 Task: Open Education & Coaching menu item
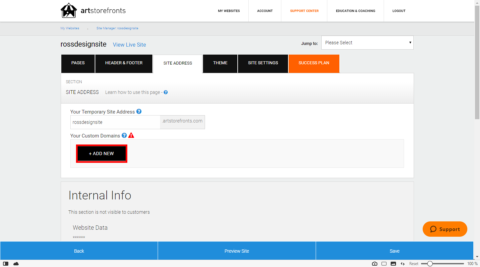coord(356,11)
